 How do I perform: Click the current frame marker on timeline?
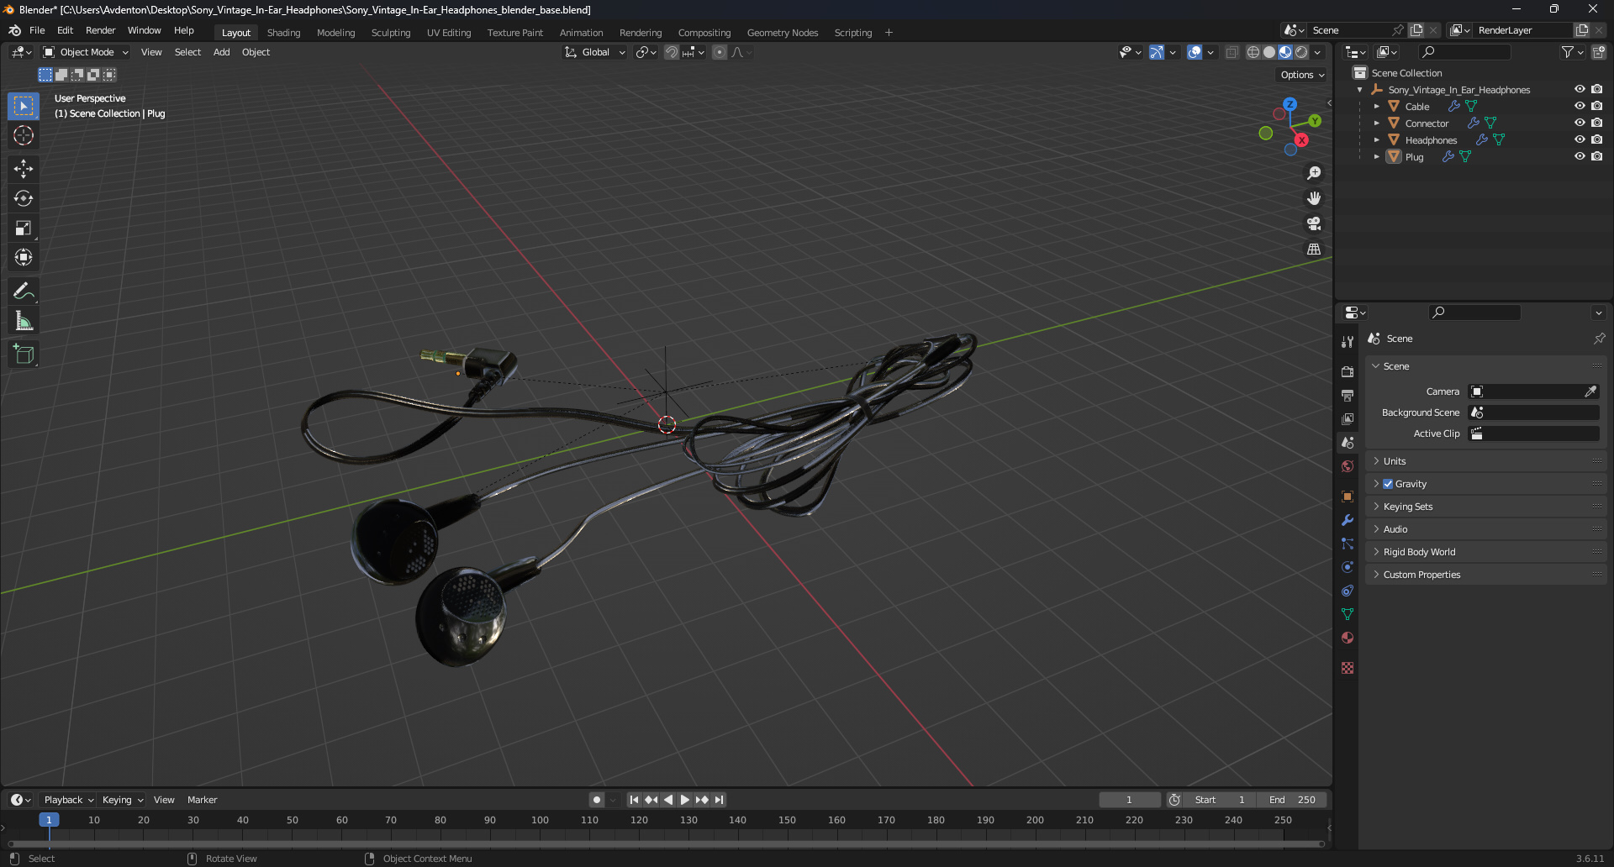(49, 820)
